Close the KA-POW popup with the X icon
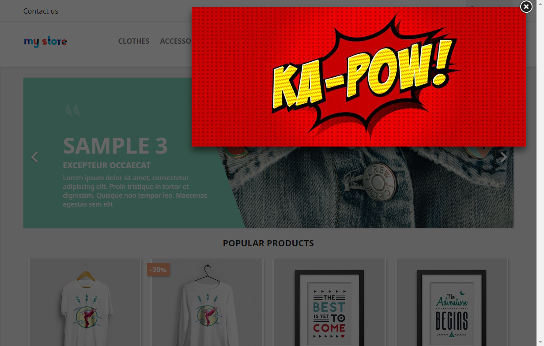This screenshot has height=346, width=544. [x=526, y=7]
